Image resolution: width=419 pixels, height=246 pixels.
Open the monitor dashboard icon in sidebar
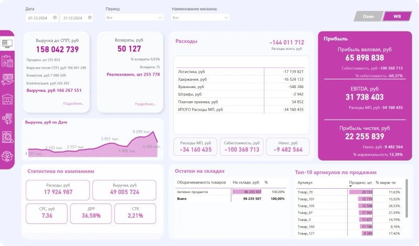click(x=7, y=43)
